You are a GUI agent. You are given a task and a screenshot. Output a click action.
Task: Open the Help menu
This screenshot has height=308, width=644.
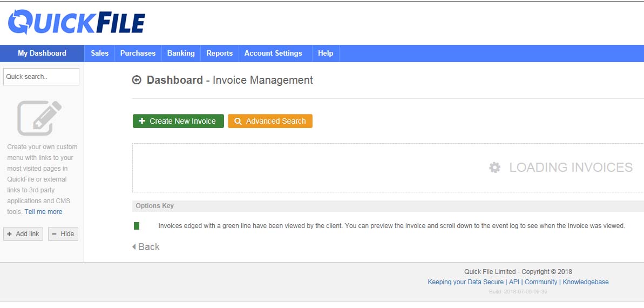326,53
